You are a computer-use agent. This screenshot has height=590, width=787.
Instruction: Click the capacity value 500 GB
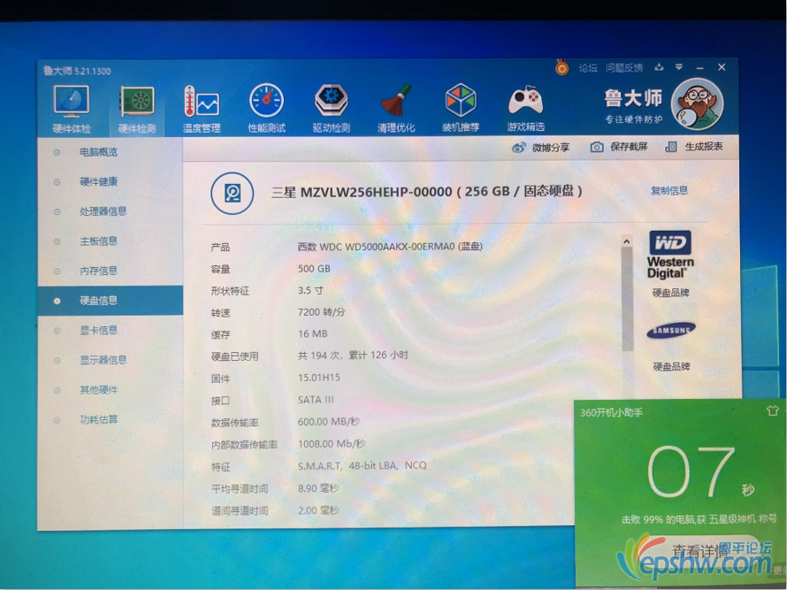point(314,269)
